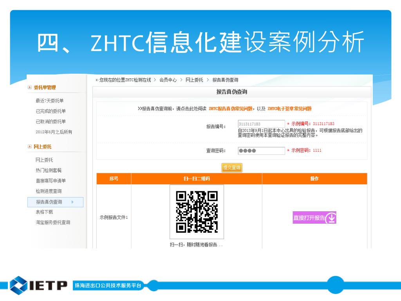Click the IETP logo icon

(x=18, y=285)
